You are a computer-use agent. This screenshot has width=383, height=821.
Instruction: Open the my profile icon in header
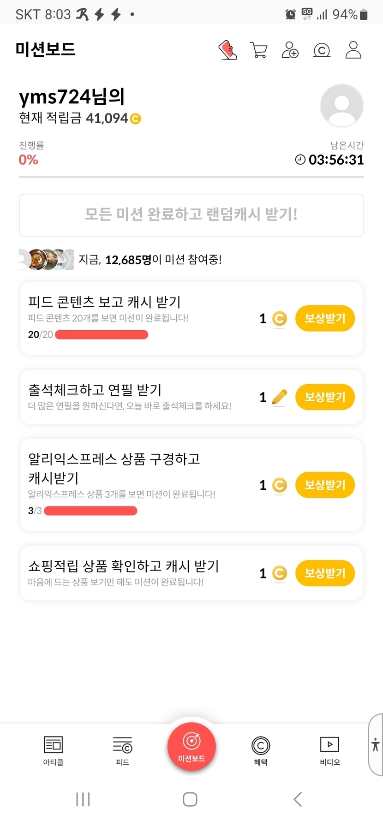click(x=353, y=50)
